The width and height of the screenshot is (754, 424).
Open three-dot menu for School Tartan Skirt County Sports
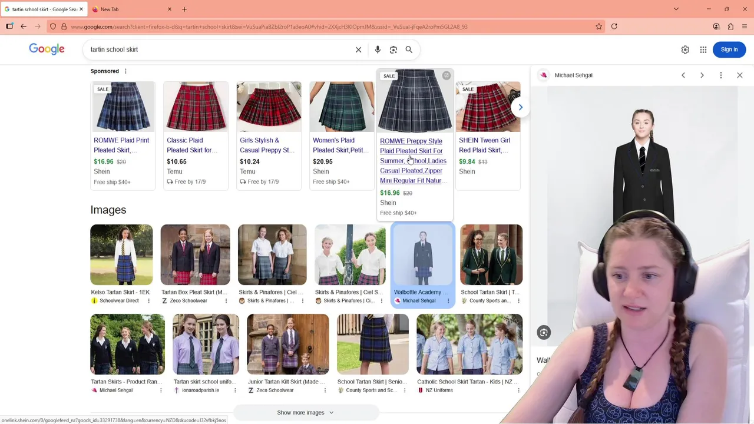518,301
